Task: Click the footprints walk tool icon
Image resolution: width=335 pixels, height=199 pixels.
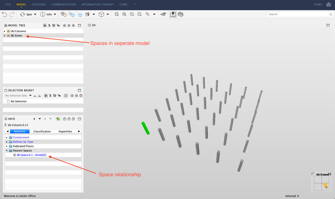Action: (x=87, y=14)
